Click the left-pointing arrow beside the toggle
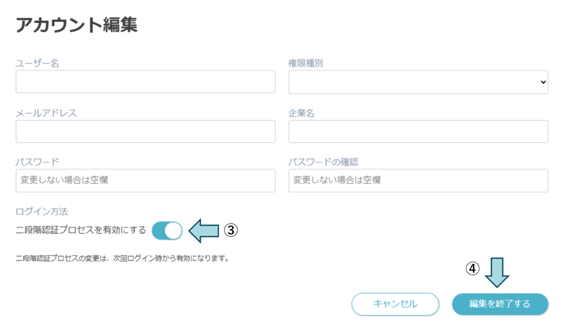The image size is (563, 332). (204, 231)
